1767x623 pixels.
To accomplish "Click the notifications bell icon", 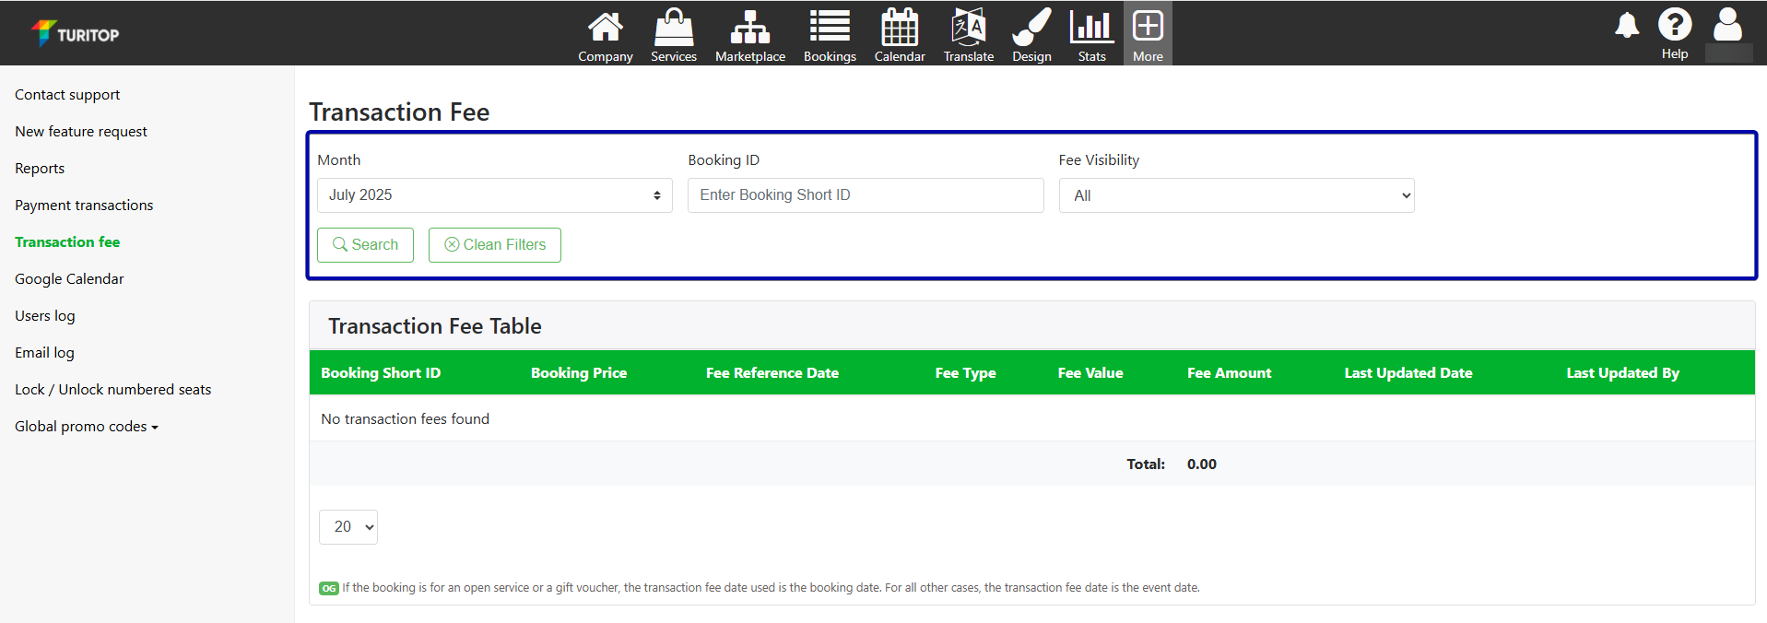I will coord(1627,26).
